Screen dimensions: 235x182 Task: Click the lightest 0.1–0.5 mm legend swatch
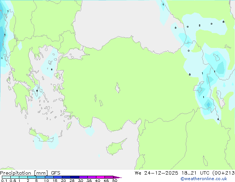(6, 177)
